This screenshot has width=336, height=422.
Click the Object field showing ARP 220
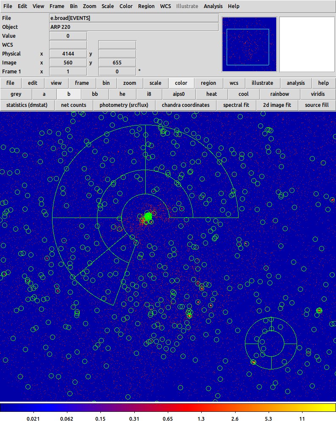tap(134, 27)
